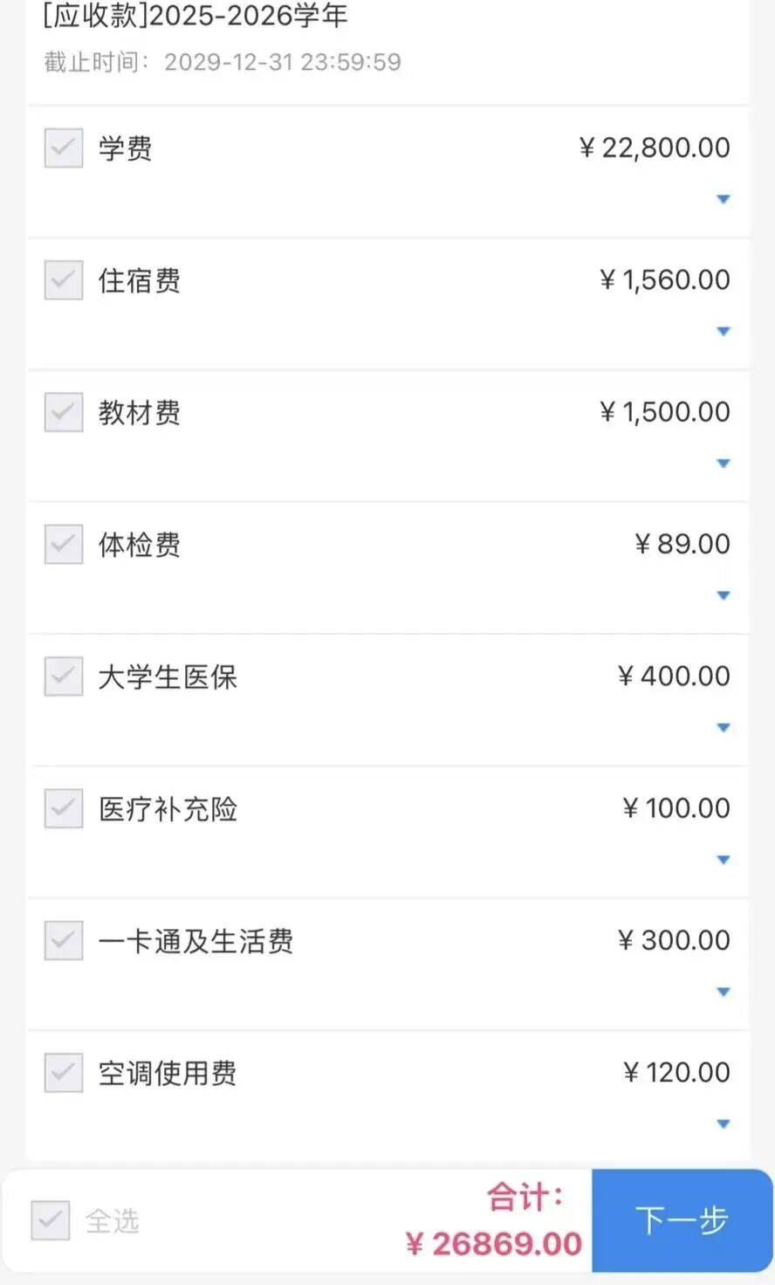Expand details arrow under 学费 amount
Image resolution: width=775 pixels, height=1285 pixels.
(x=723, y=200)
